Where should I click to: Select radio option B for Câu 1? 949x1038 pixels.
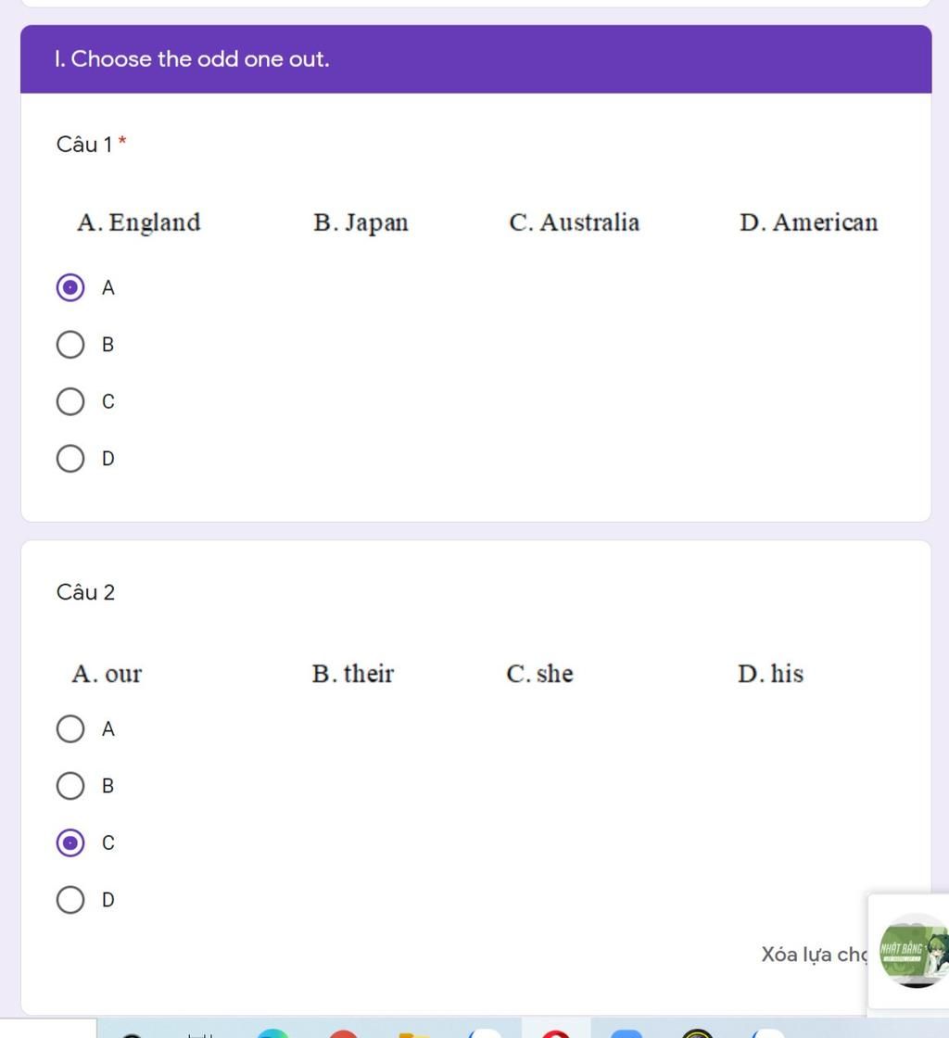click(70, 344)
